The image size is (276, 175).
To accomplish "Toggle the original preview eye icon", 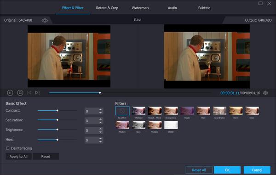I will 45,21.
